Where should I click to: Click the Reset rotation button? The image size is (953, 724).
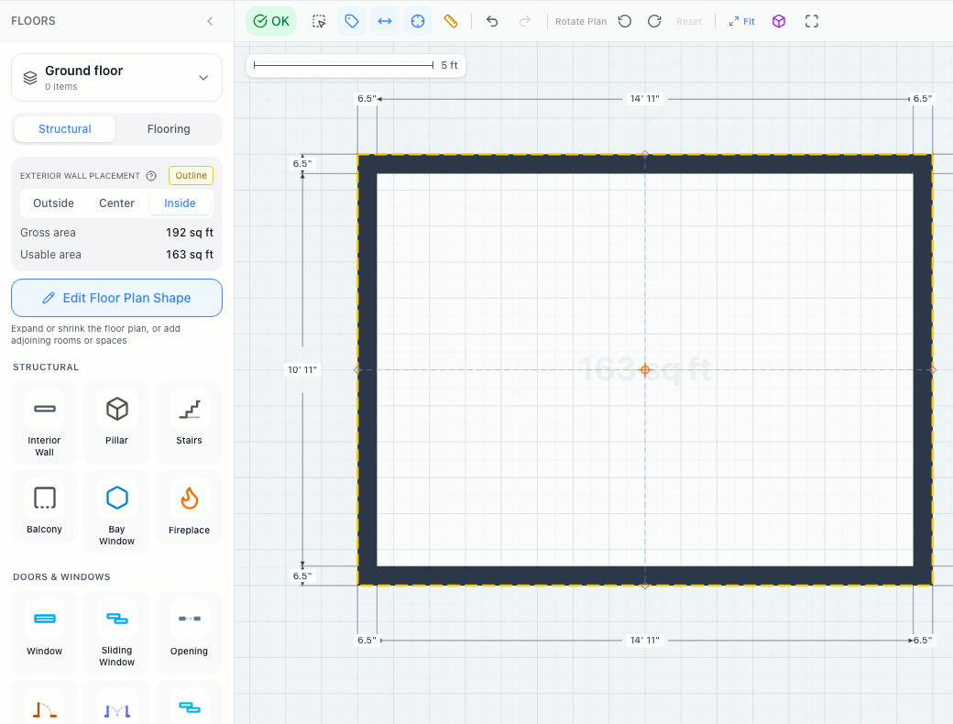[x=689, y=21]
